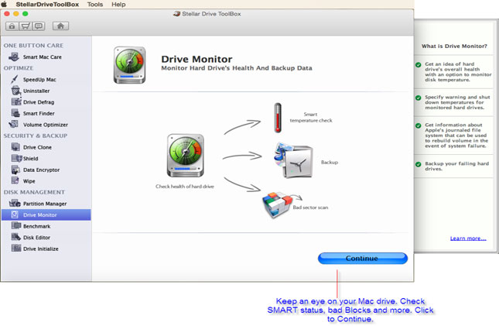Click the Continue button
This screenshot has height=326, width=499.
tap(363, 259)
